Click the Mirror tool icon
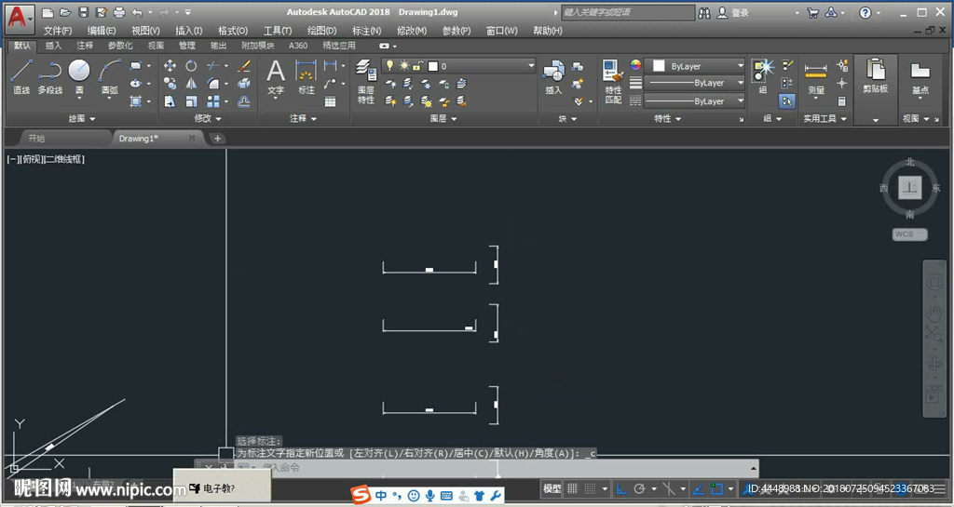The image size is (954, 507). click(x=191, y=83)
